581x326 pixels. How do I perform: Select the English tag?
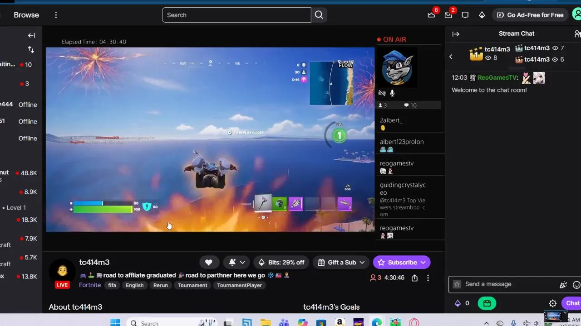(134, 285)
